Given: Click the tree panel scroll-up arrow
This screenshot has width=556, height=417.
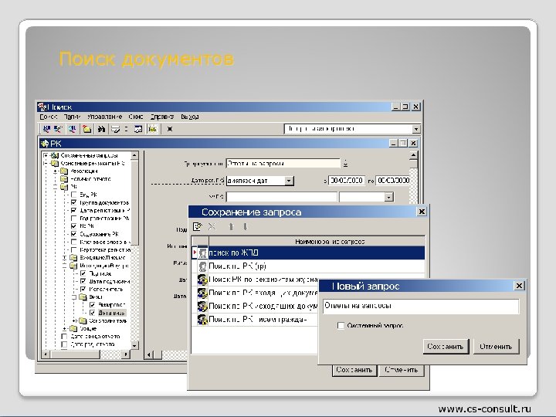Looking at the screenshot, I should [134, 155].
